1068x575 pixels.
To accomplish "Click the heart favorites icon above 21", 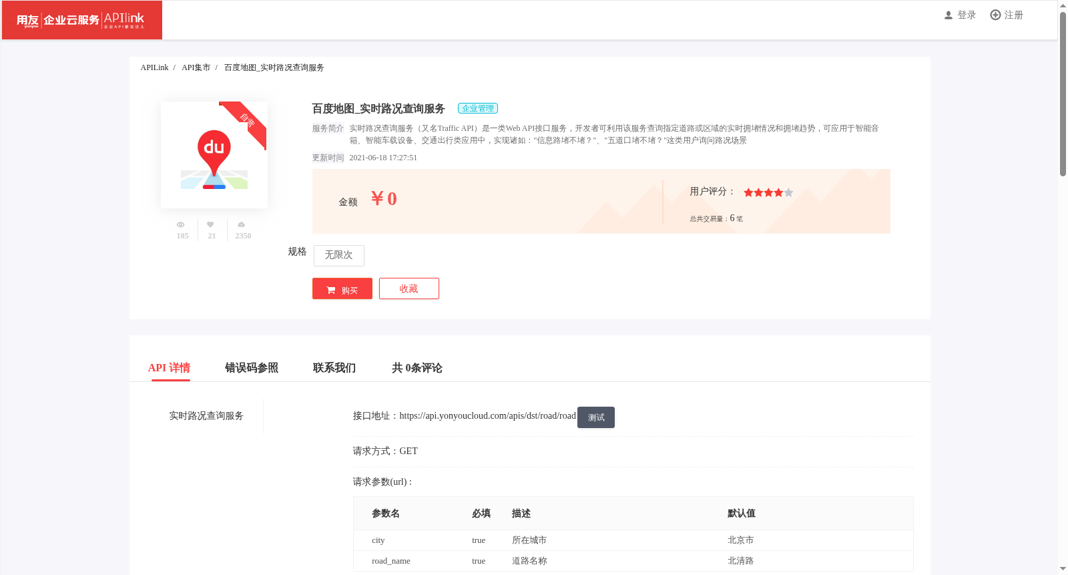I will 210,225.
